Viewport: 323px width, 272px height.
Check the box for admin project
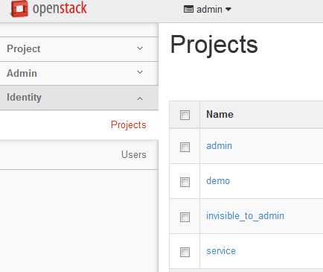pos(185,147)
